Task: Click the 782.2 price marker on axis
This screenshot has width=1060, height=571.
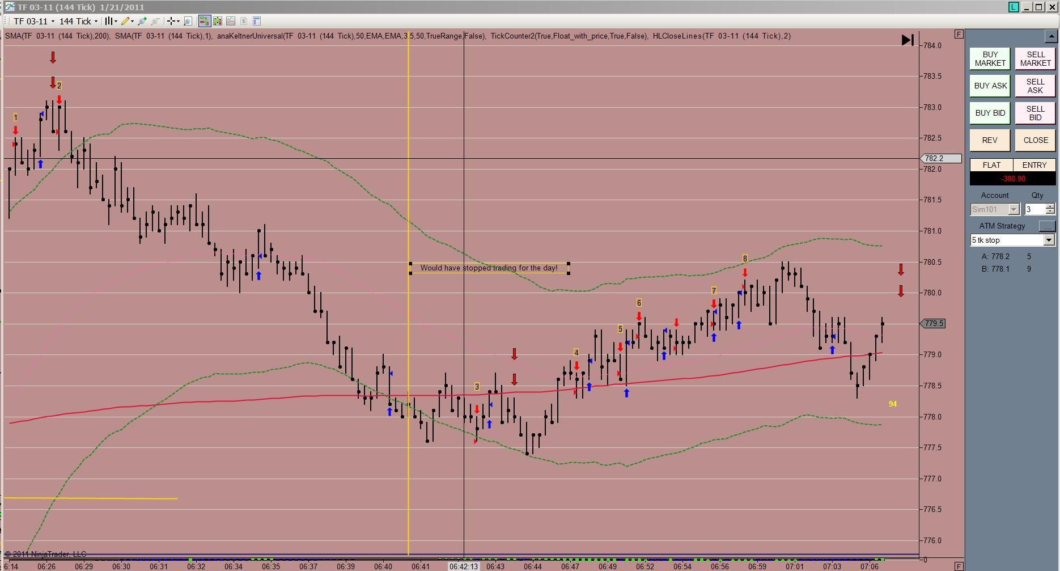Action: (x=940, y=158)
